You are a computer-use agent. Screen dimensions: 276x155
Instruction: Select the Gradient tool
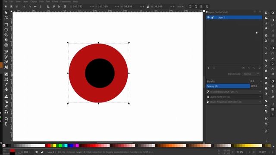(x=6, y=74)
